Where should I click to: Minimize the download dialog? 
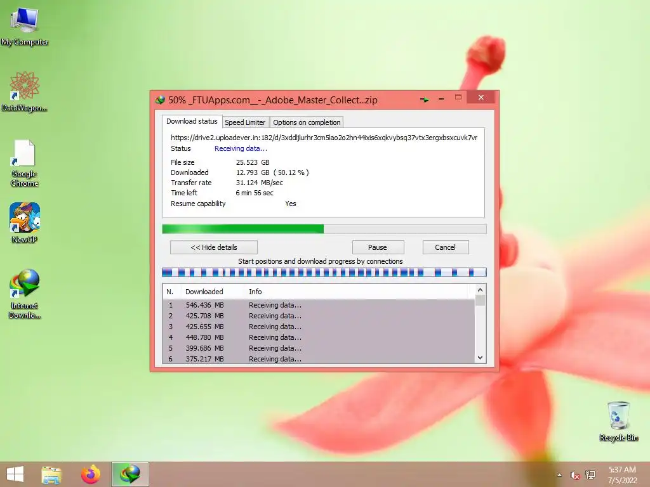441,99
